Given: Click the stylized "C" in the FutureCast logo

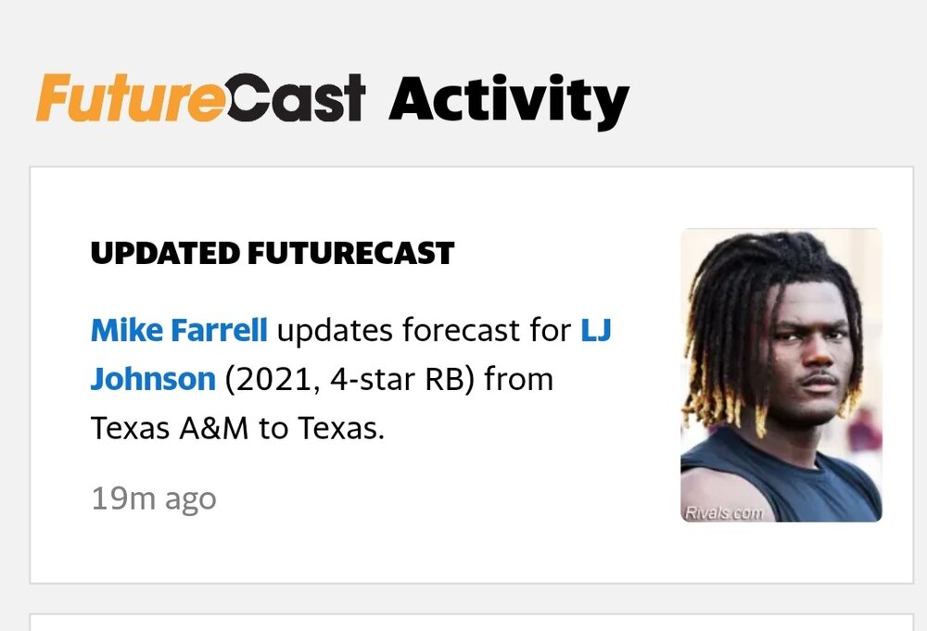Looking at the screenshot, I should [x=249, y=99].
